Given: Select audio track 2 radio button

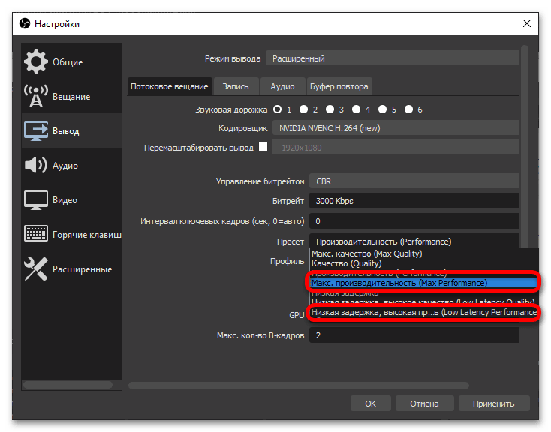Looking at the screenshot, I should point(303,109).
